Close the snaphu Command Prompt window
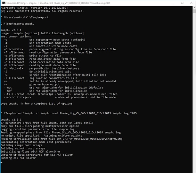This screenshot has height=173, width=196. pos(191,3)
